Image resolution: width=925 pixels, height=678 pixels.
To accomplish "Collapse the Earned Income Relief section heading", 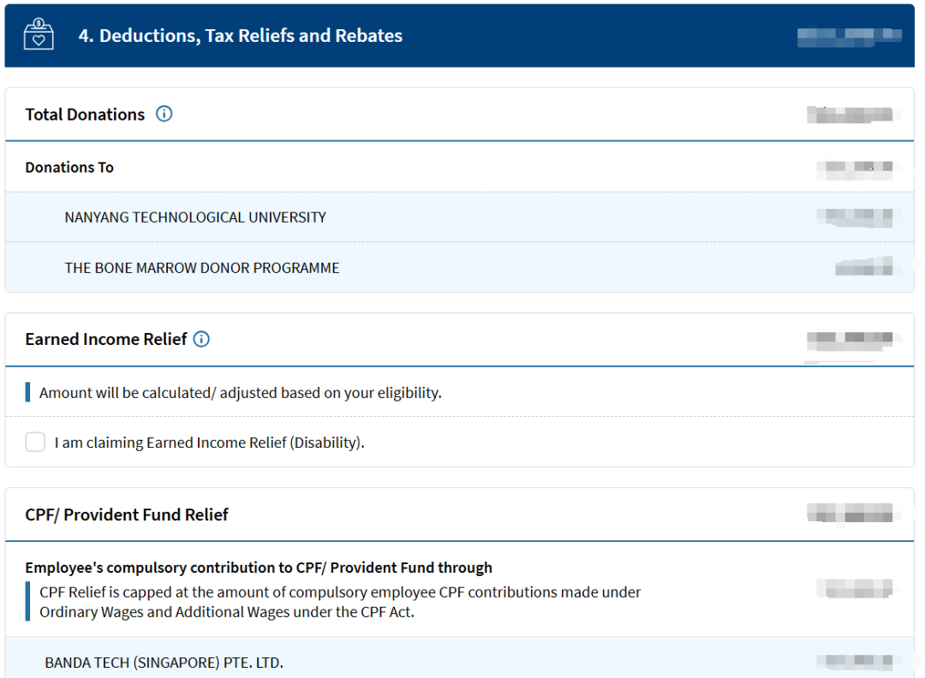I will tap(105, 340).
